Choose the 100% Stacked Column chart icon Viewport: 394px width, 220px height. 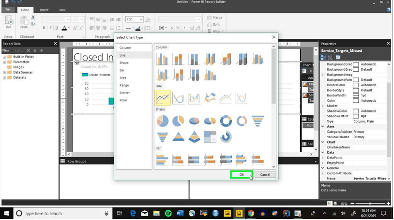tap(194, 59)
